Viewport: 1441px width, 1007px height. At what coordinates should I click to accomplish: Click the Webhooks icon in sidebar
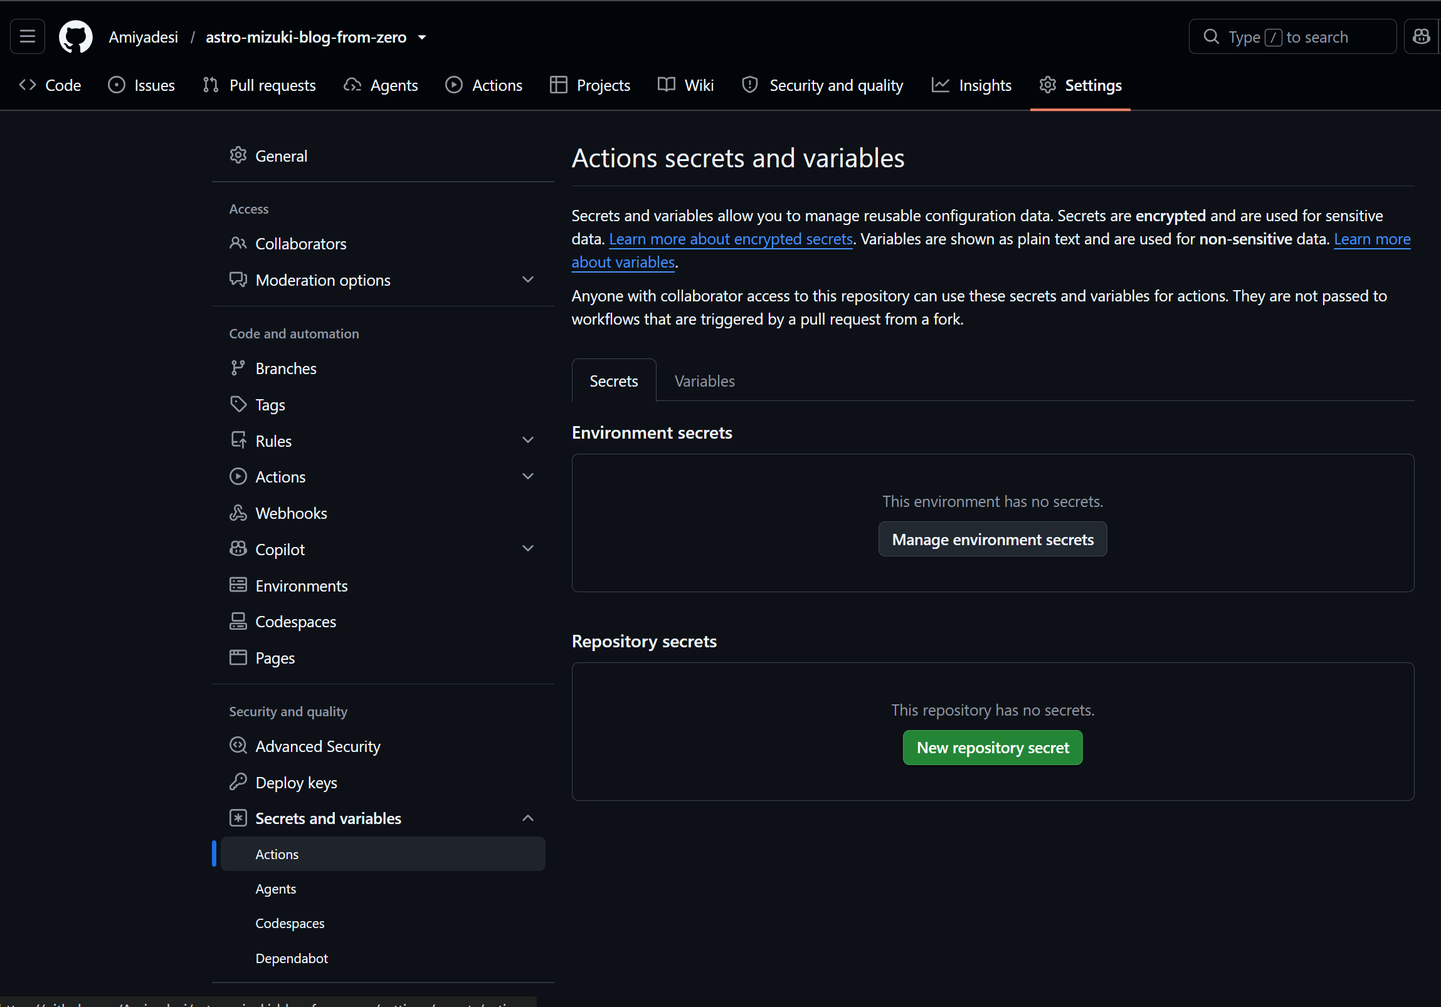[238, 513]
